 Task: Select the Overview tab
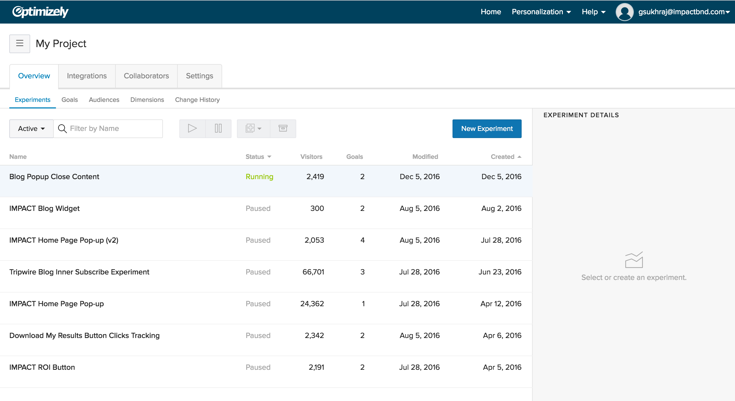pos(34,76)
